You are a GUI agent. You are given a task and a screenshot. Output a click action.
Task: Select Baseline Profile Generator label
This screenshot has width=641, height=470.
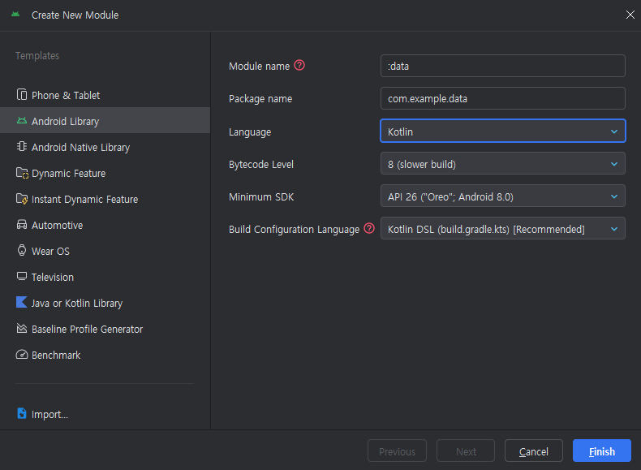tap(87, 330)
